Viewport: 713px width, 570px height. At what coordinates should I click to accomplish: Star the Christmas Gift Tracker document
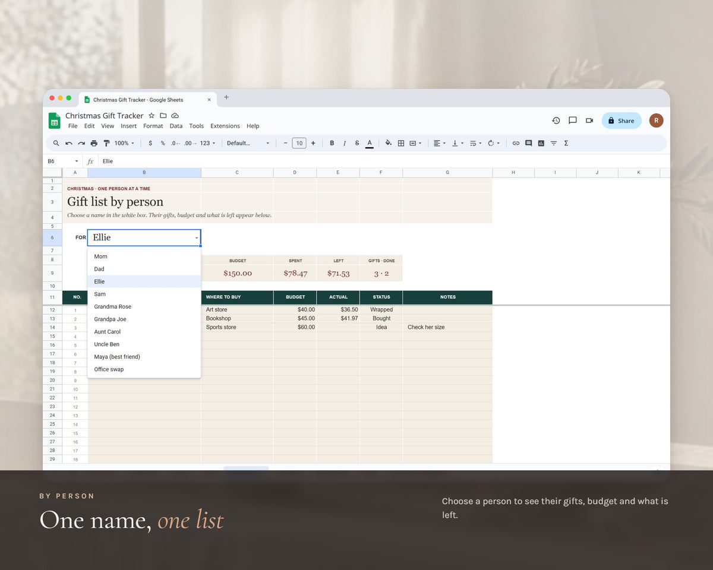[x=152, y=116]
